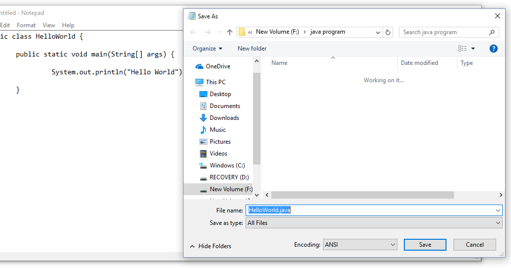Navigate up one folder level
The height and width of the screenshot is (268, 511).
click(x=229, y=32)
